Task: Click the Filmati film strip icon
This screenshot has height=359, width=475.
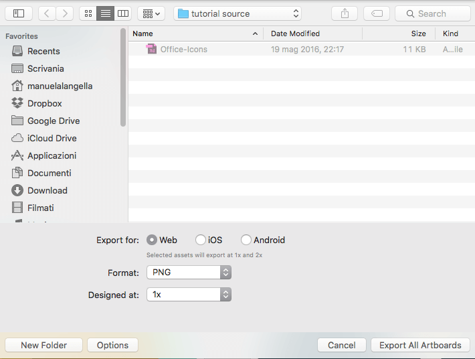Action: 17,208
